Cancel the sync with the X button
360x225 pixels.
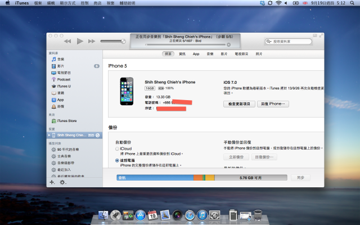click(x=229, y=45)
